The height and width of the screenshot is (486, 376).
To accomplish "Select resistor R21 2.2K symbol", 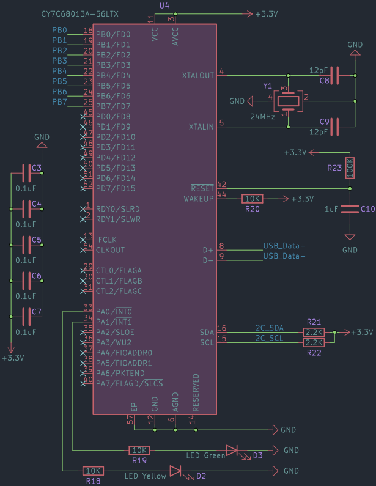I will coord(314,333).
